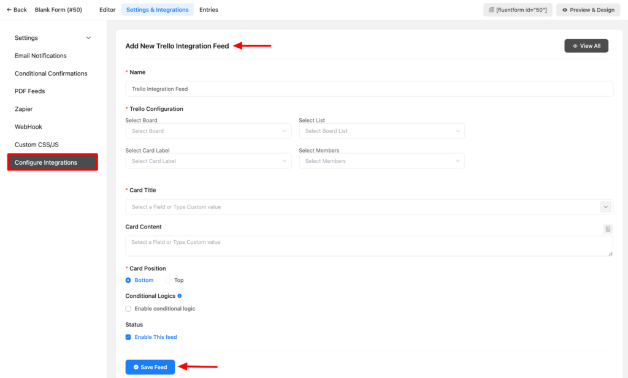The image size is (628, 378).
Task: Click the Back arrow
Action: tap(8, 9)
